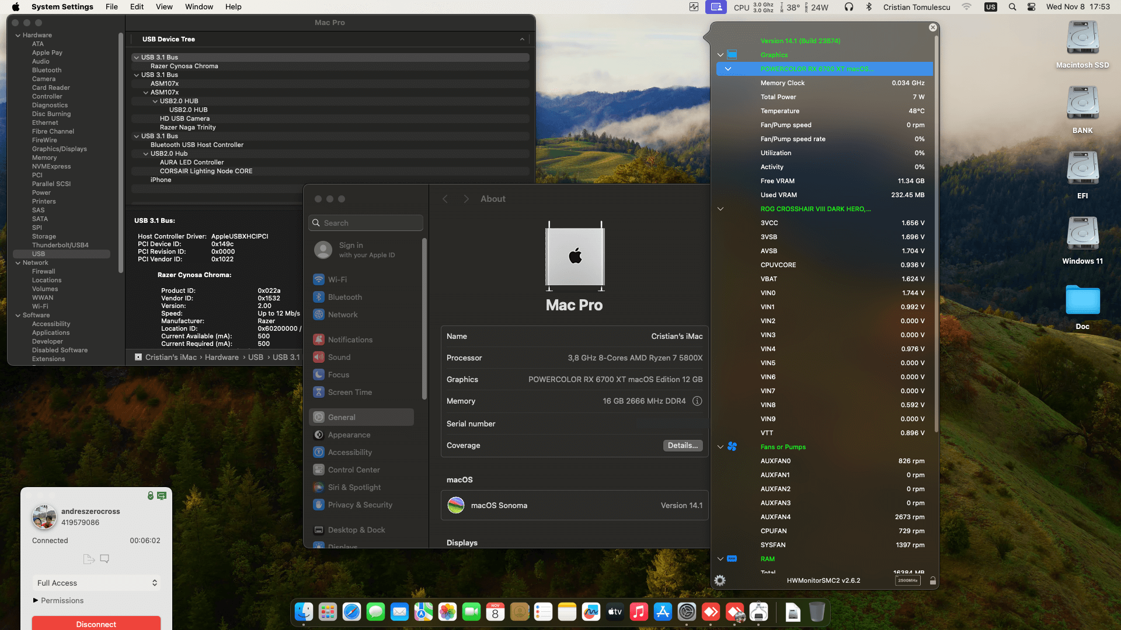Collapse the Graphics section in HWMonitor

pyautogui.click(x=720, y=55)
